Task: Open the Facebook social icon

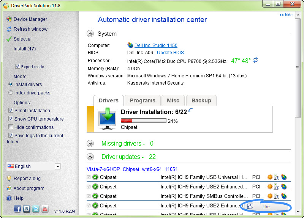Action: pos(17,209)
